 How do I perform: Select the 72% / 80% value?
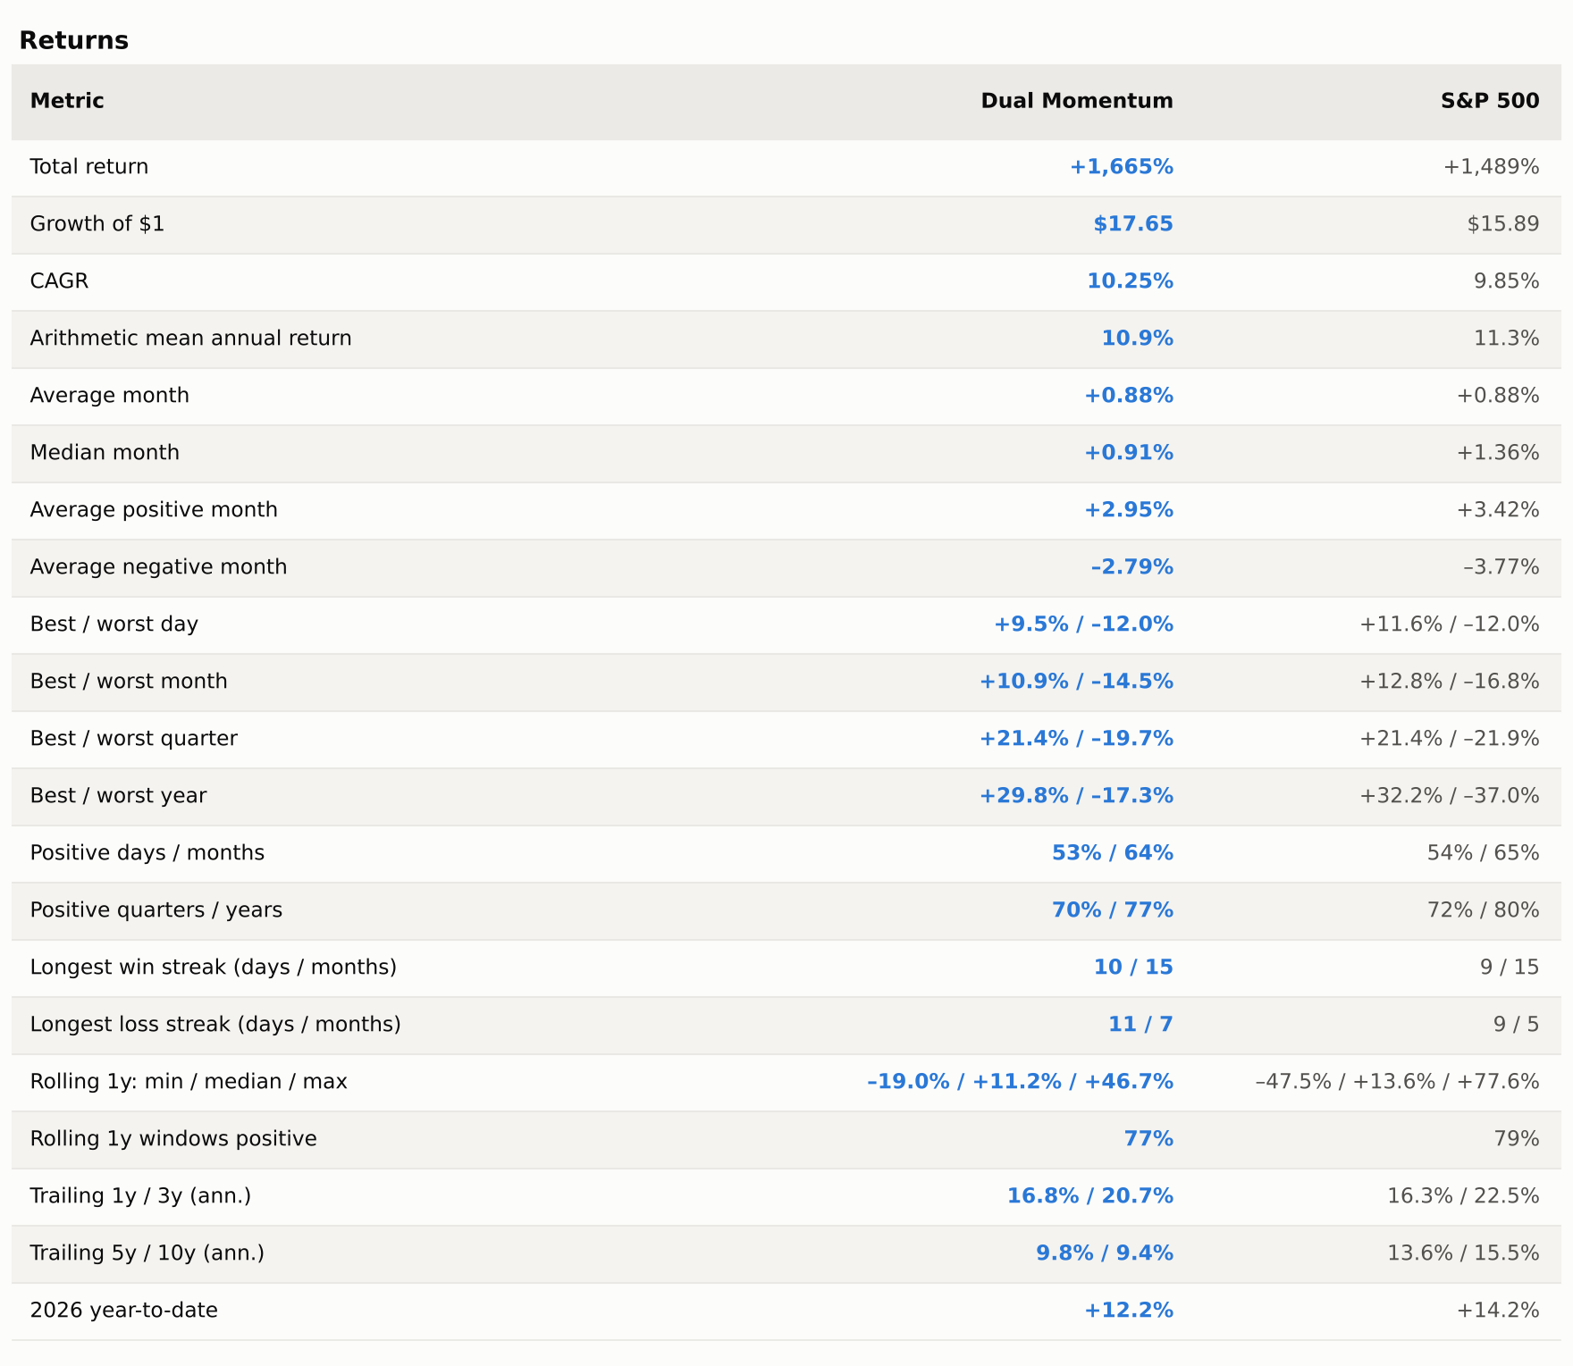tap(1484, 910)
